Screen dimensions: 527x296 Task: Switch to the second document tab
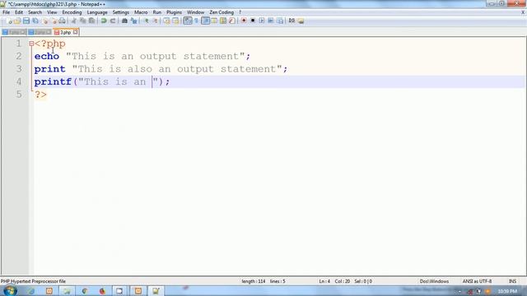pyautogui.click(x=40, y=32)
